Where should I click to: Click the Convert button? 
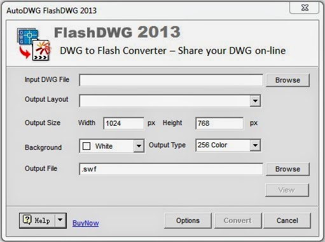coord(238,220)
